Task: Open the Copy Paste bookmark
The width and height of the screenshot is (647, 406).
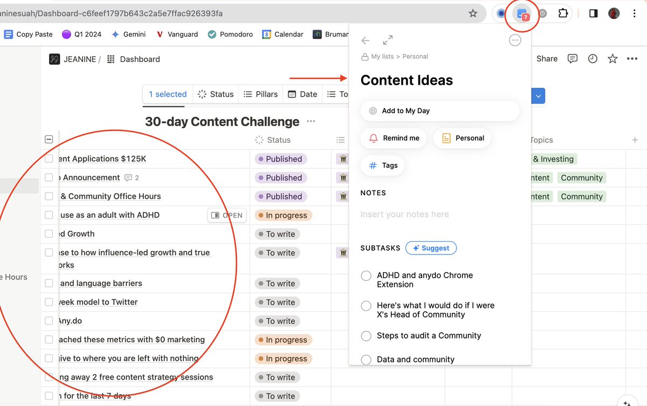Action: [29, 34]
